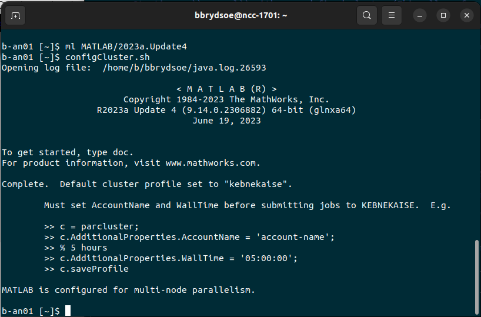This screenshot has height=317, width=481.
Task: Open the hamburger main menu
Action: point(392,15)
